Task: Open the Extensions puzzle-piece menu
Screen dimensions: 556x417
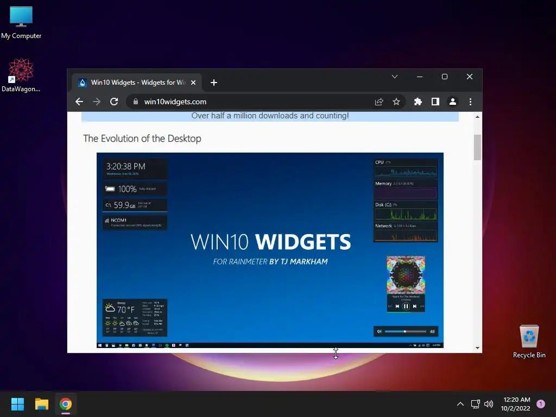Action: pyautogui.click(x=418, y=102)
